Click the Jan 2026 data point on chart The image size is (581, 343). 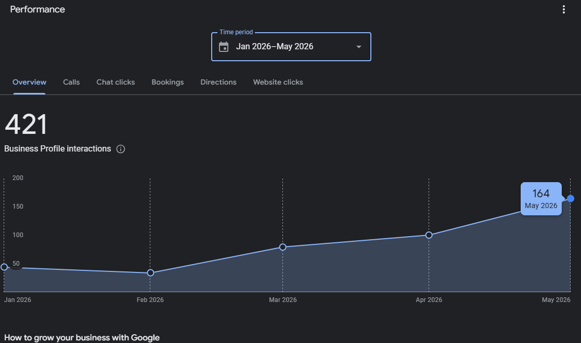(4, 267)
